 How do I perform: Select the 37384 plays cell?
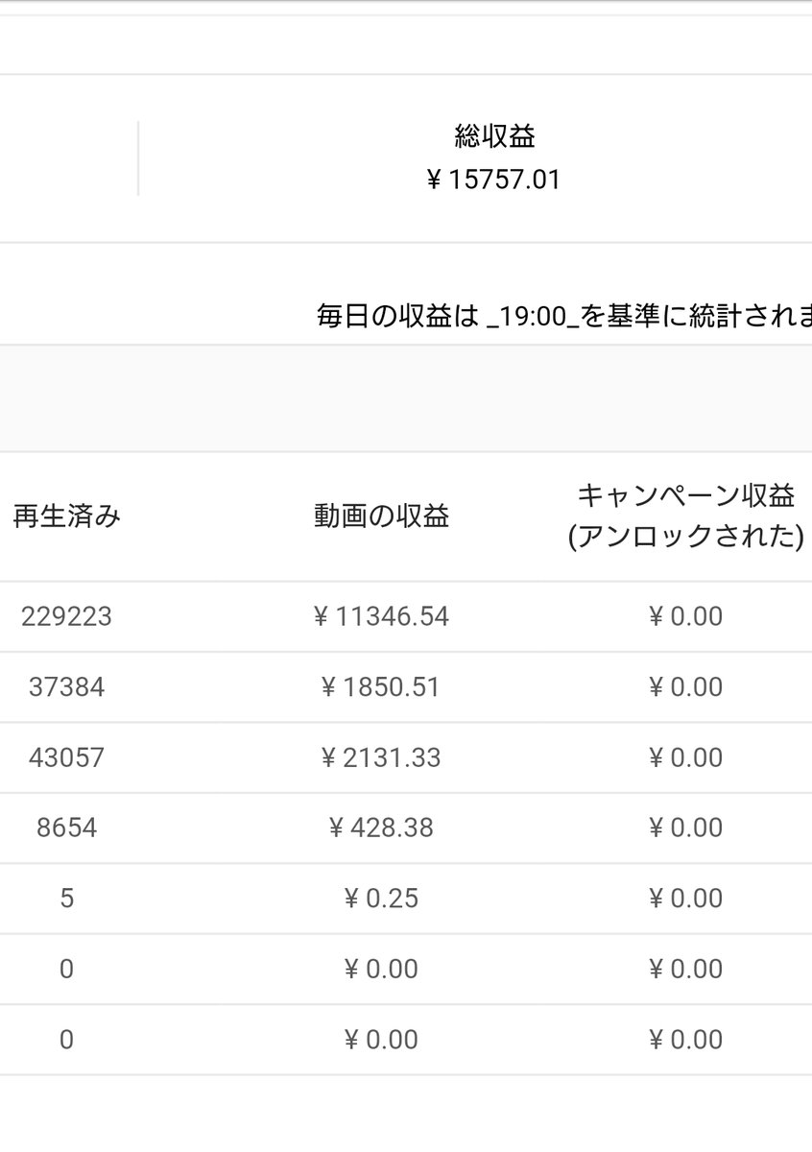click(x=66, y=687)
